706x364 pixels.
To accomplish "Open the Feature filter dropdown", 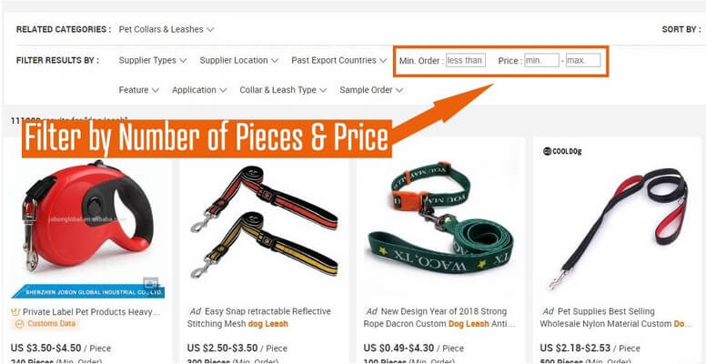I will point(138,90).
